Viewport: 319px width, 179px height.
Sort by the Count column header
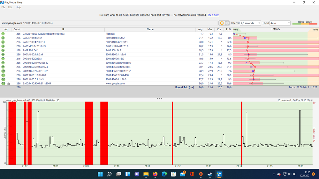coord(17,29)
